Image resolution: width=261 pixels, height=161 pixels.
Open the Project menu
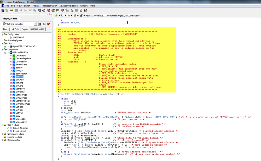coord(36,6)
